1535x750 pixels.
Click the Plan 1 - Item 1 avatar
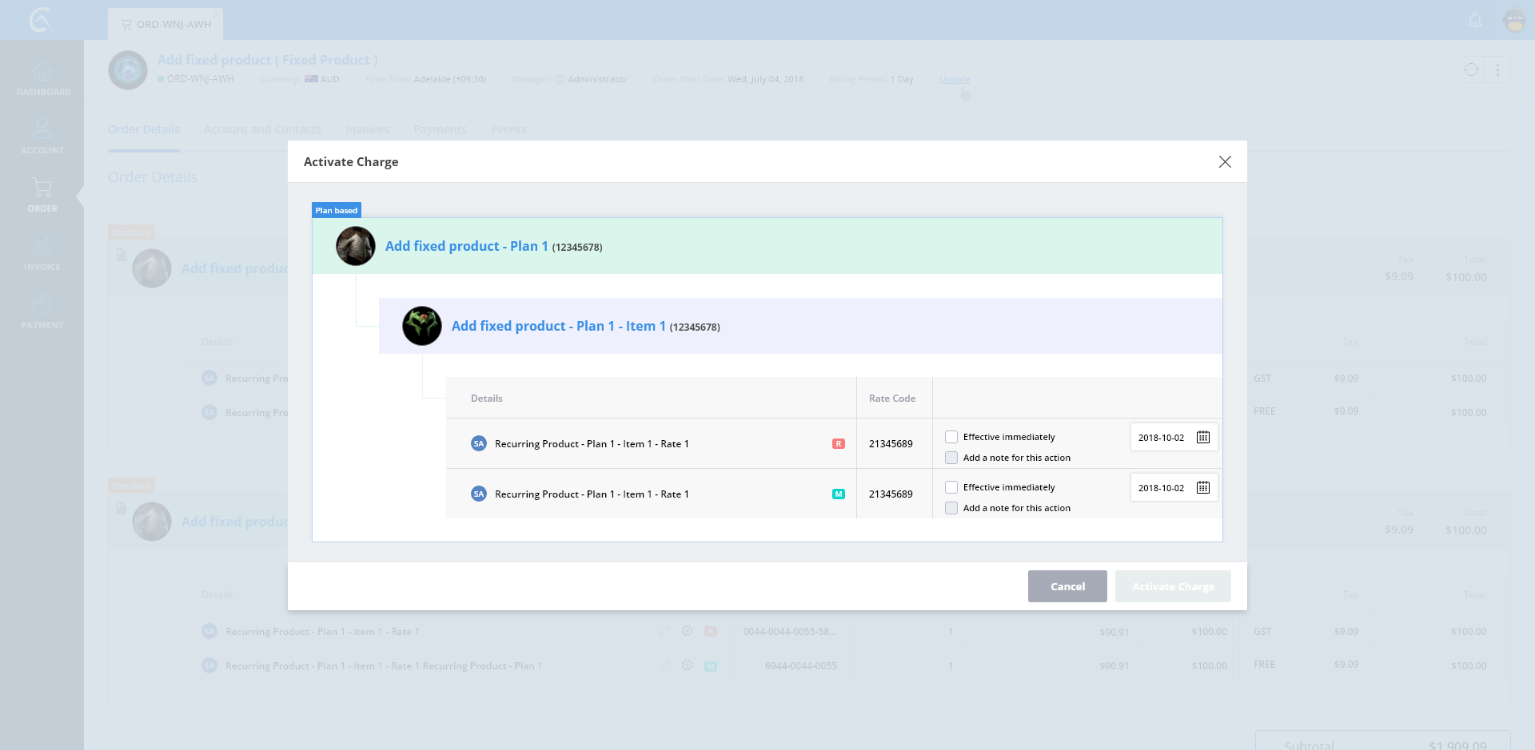click(x=422, y=326)
